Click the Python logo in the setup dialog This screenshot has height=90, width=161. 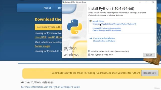[x=74, y=27]
